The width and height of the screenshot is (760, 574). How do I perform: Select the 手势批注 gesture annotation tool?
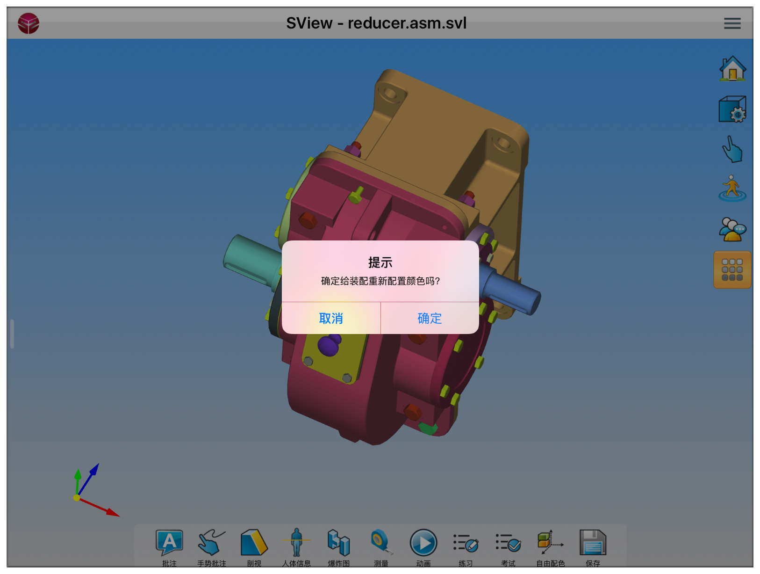[x=211, y=544]
